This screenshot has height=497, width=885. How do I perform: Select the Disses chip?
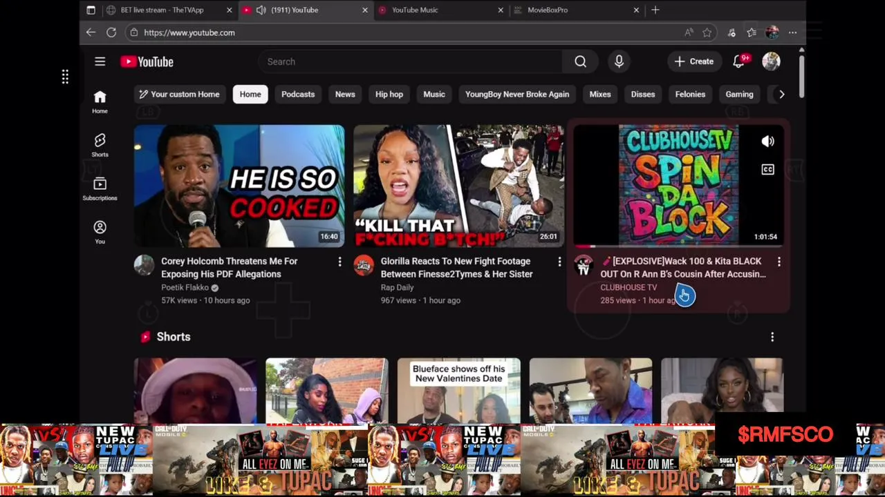(x=643, y=95)
